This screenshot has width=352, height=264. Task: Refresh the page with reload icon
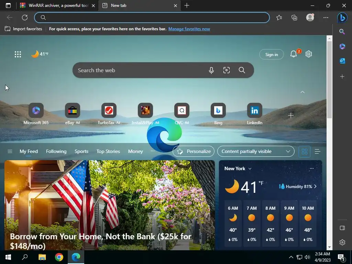point(25,18)
